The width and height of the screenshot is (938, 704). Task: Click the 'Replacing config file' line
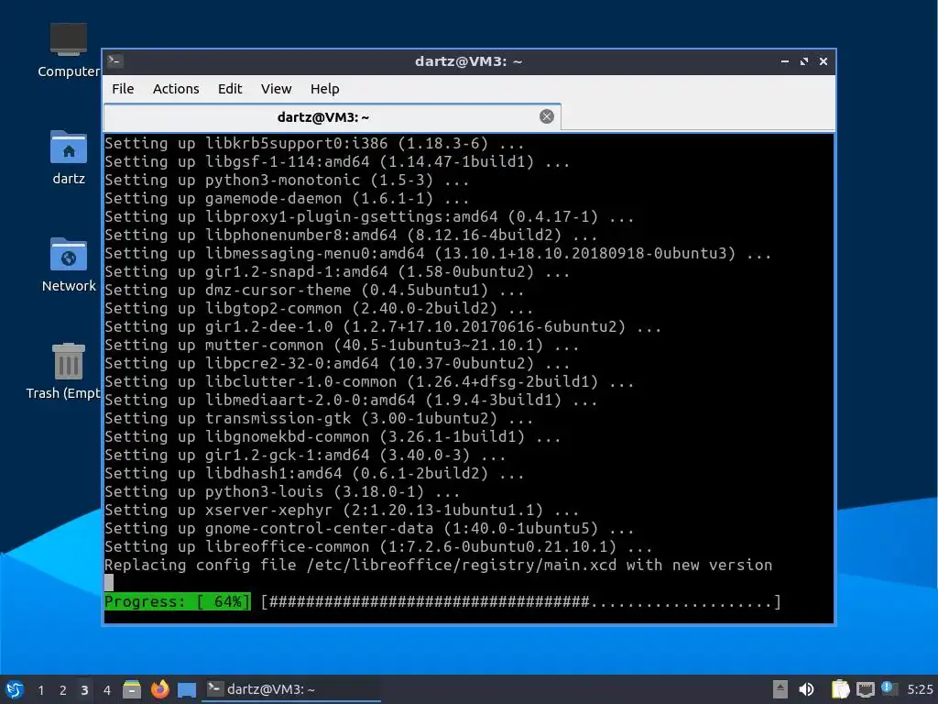click(439, 565)
